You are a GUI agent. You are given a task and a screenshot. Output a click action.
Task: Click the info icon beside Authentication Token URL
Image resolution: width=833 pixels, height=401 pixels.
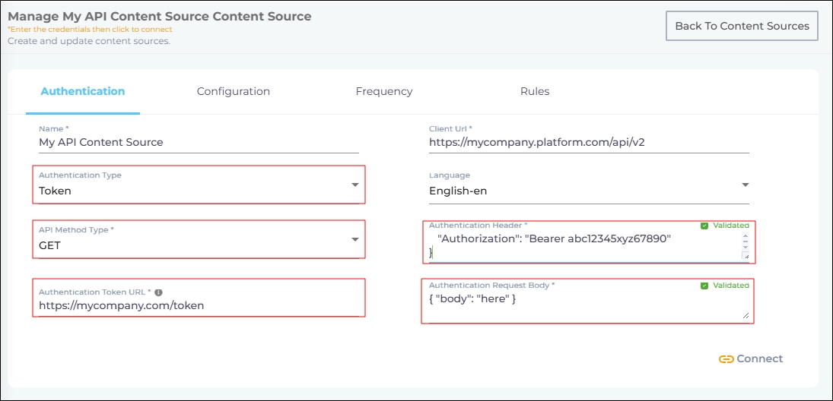coord(159,292)
